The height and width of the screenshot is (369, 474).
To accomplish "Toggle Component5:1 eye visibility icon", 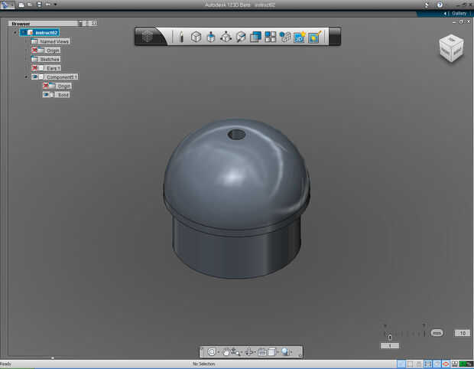I will click(x=34, y=77).
